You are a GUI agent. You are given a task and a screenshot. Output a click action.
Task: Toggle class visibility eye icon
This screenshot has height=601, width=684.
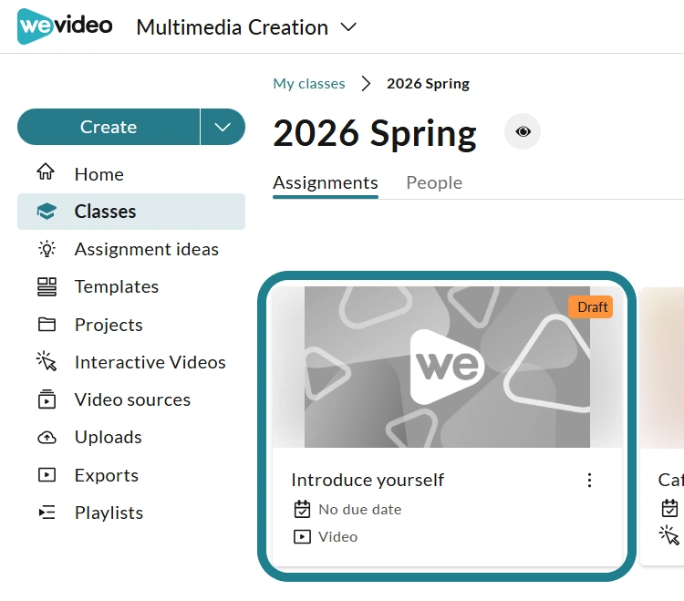tap(523, 131)
